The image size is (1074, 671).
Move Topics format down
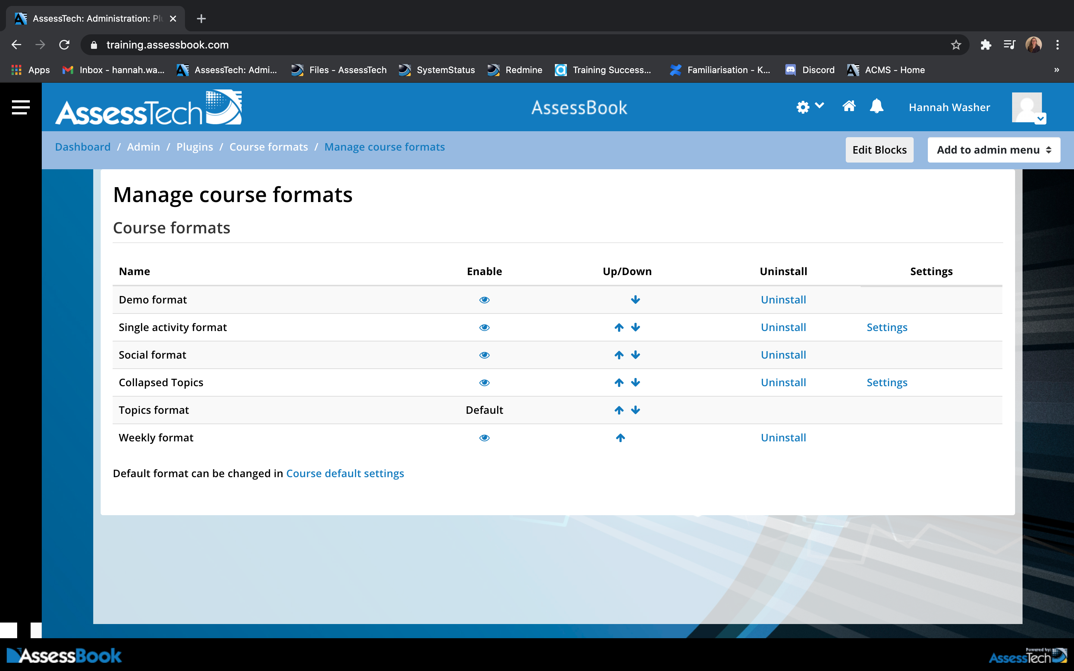[x=635, y=410]
